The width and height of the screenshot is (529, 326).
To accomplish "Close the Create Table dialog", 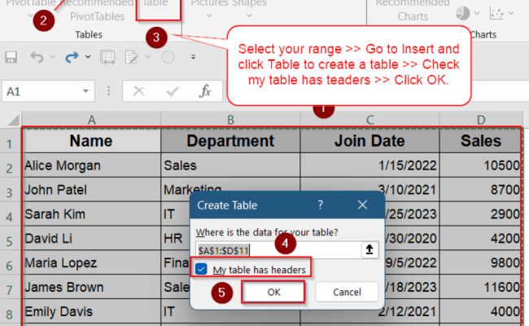I will [x=362, y=205].
